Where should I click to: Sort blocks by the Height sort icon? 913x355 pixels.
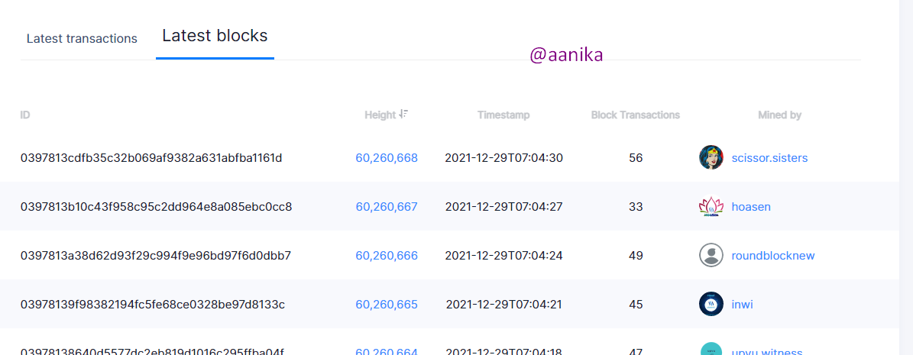pyautogui.click(x=403, y=115)
